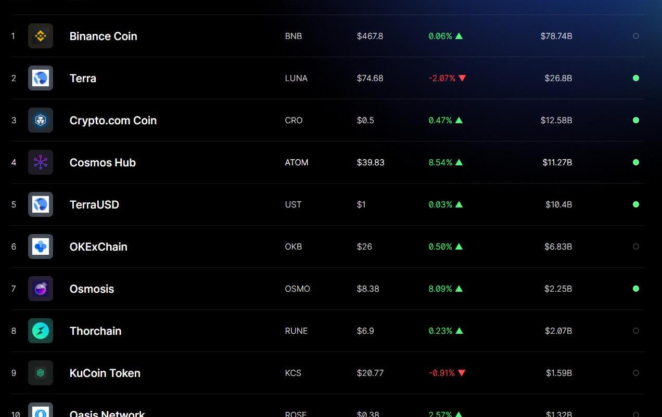Click the Thorchain logo icon
The height and width of the screenshot is (417, 662).
[41, 331]
